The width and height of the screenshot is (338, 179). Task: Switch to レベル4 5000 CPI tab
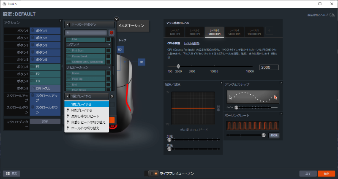234,32
